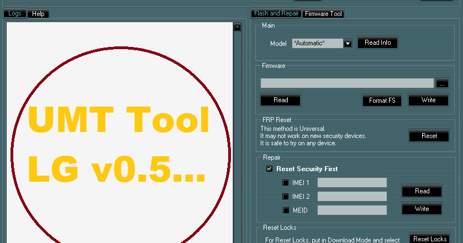Click the 'Reset Locks' group label

280,228
